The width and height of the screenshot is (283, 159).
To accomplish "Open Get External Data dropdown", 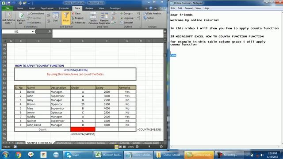I will [8, 22].
